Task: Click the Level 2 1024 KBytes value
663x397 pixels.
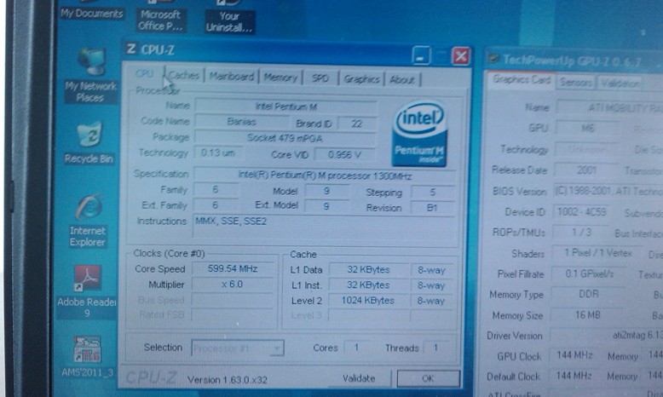Action: (369, 301)
